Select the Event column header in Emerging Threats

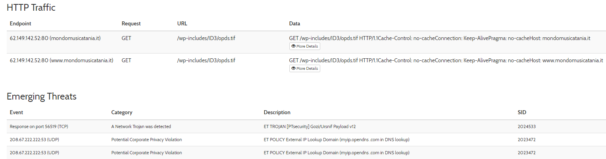point(17,113)
